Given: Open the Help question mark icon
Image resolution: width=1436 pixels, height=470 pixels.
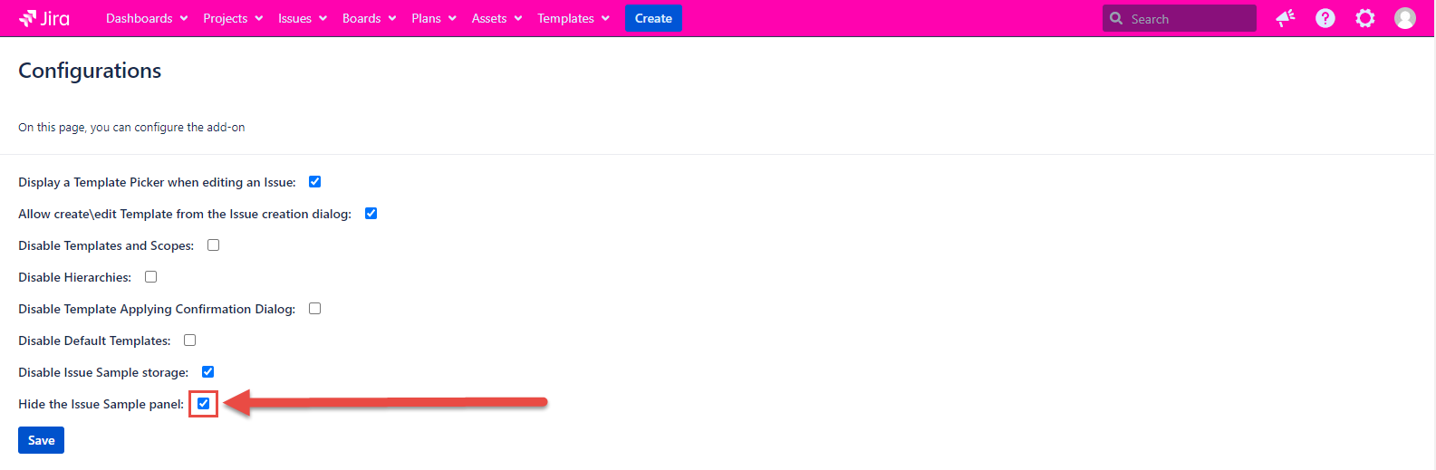Looking at the screenshot, I should (1325, 18).
